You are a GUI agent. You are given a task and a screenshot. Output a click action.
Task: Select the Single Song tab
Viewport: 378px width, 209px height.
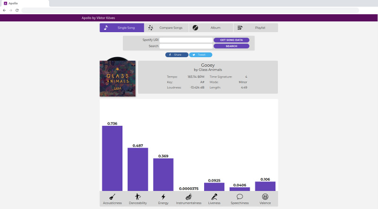[x=122, y=28]
